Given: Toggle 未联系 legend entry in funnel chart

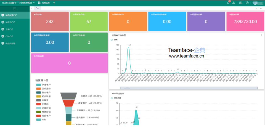Looking at the screenshot, I should click(x=42, y=100).
